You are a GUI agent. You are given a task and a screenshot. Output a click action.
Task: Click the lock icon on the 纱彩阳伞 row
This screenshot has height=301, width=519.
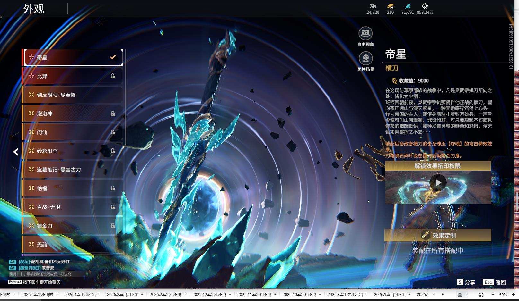[x=113, y=151]
